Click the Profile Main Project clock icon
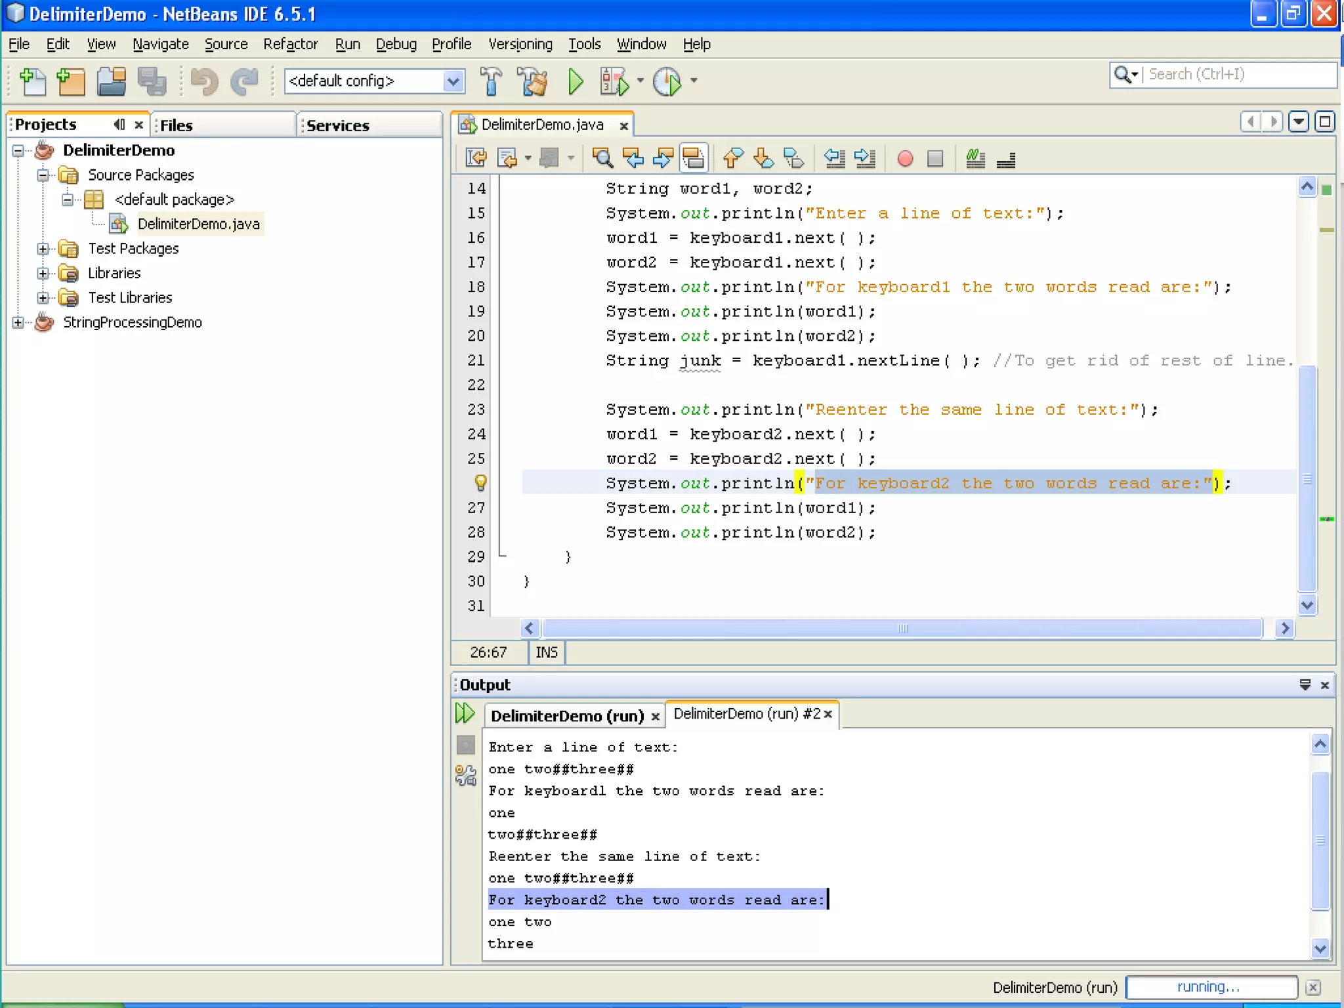Viewport: 1344px width, 1008px height. [667, 81]
